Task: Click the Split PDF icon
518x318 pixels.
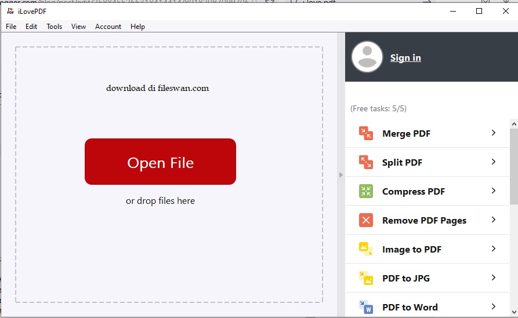Action: (x=365, y=162)
